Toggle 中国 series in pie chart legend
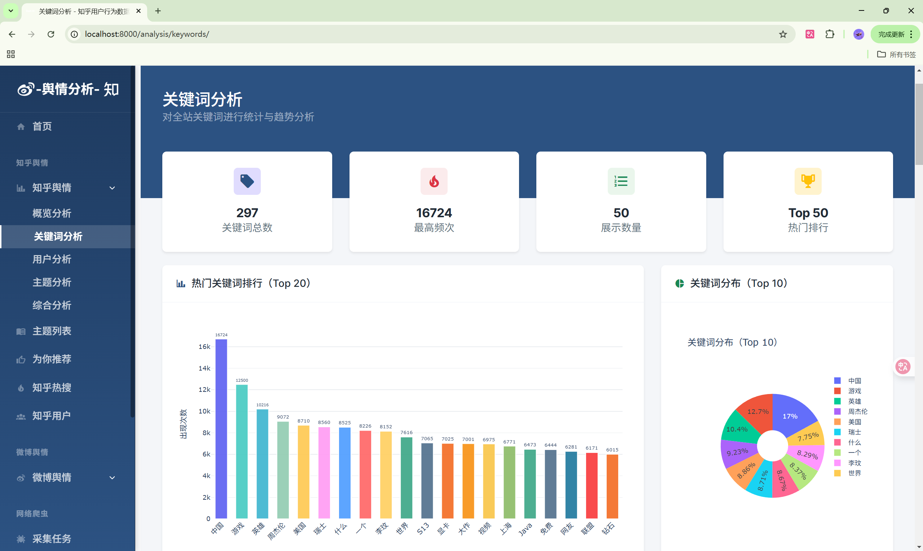The width and height of the screenshot is (923, 551). click(x=854, y=381)
